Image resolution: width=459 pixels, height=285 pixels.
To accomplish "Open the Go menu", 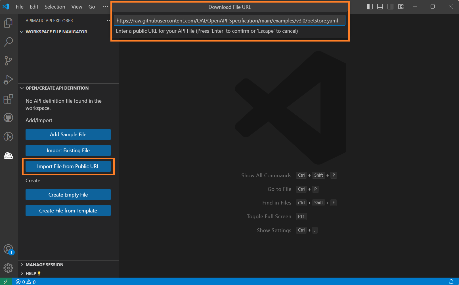I will (92, 7).
